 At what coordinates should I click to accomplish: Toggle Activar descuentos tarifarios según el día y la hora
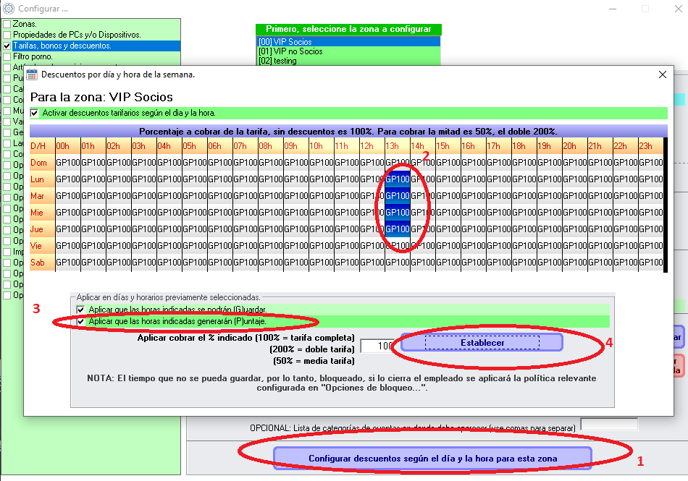pos(34,113)
